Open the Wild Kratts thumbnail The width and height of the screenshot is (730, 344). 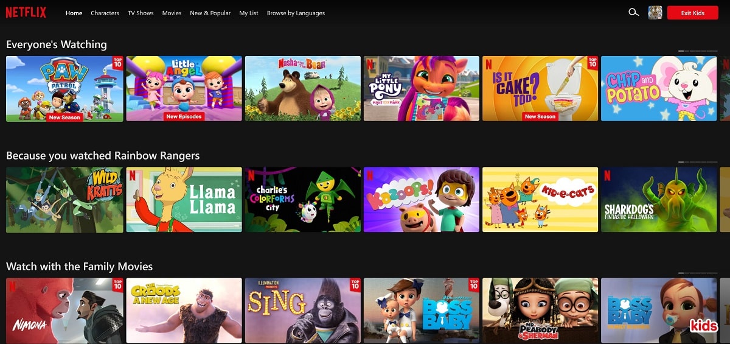point(64,200)
